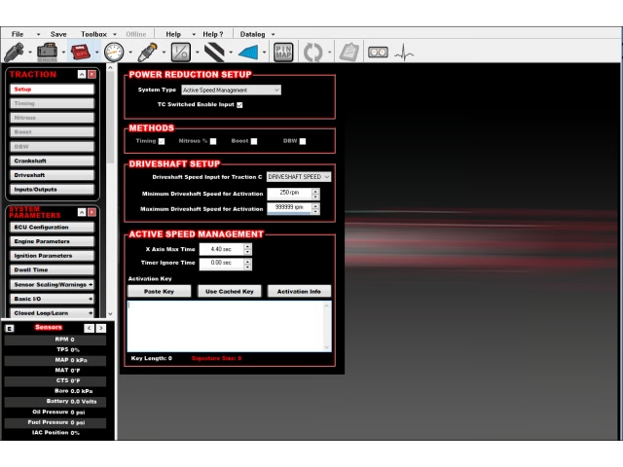Screen dimensions: 623x467
Task: Go to previous Sensors page
Action: pos(89,328)
